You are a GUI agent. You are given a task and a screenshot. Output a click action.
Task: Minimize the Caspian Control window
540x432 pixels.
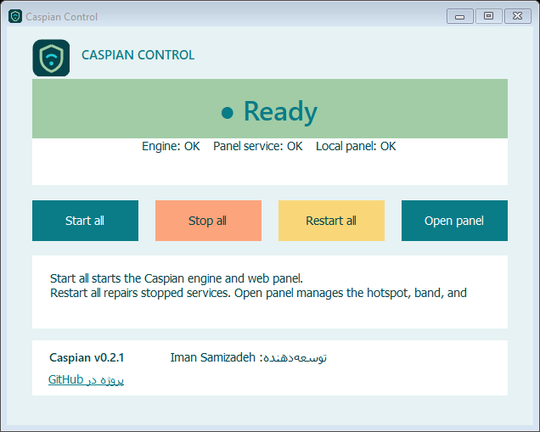coord(459,16)
